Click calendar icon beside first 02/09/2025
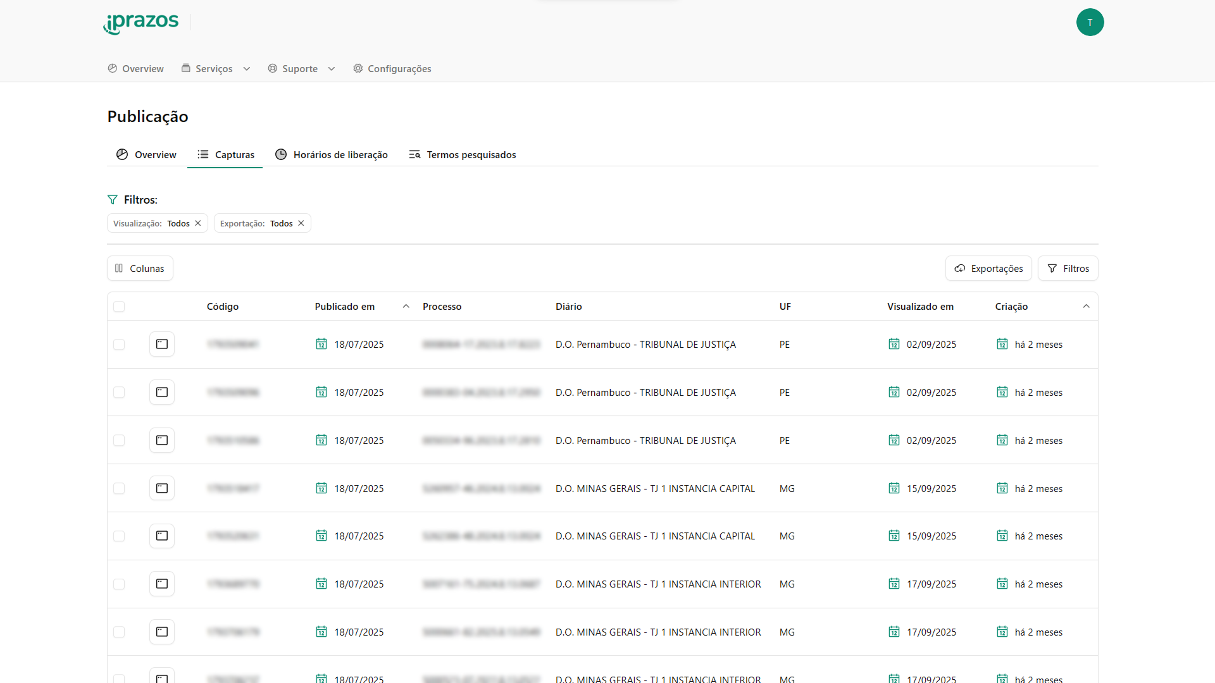Image resolution: width=1215 pixels, height=683 pixels. (894, 344)
